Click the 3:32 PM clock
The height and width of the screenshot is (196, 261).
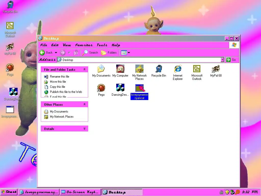[250, 192]
